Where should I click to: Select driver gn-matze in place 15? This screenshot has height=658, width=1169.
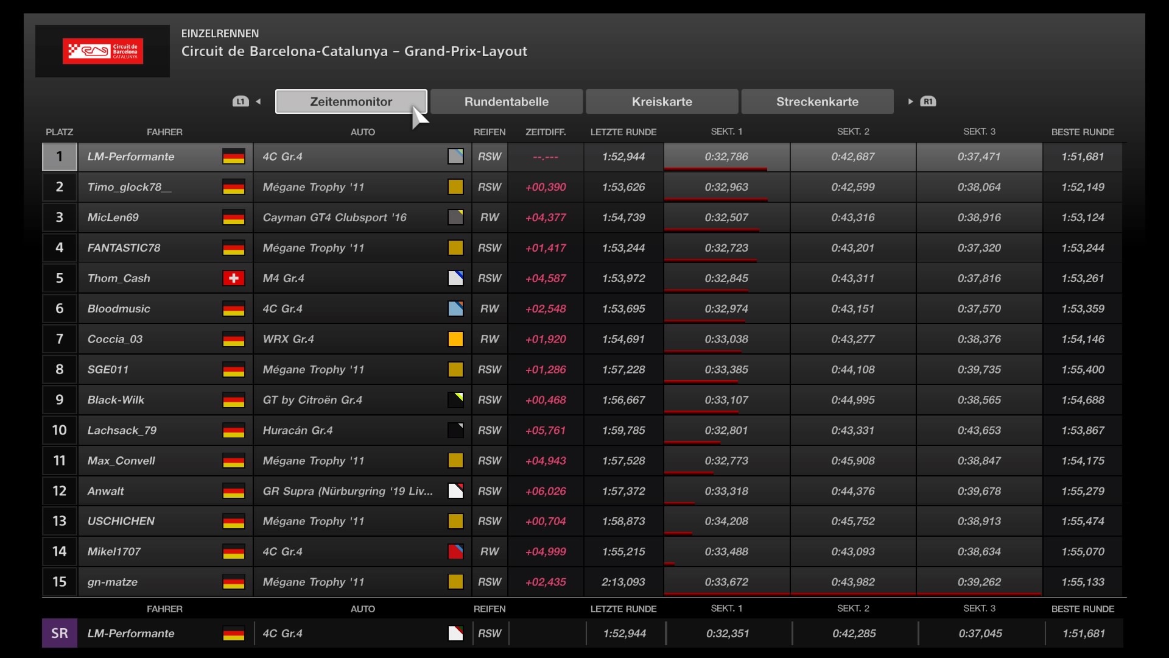click(113, 582)
